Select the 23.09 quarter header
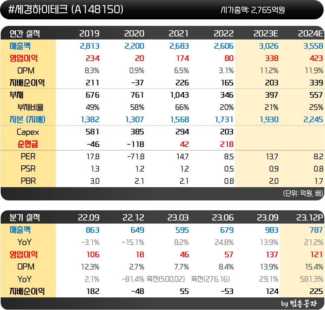 [x=267, y=217]
